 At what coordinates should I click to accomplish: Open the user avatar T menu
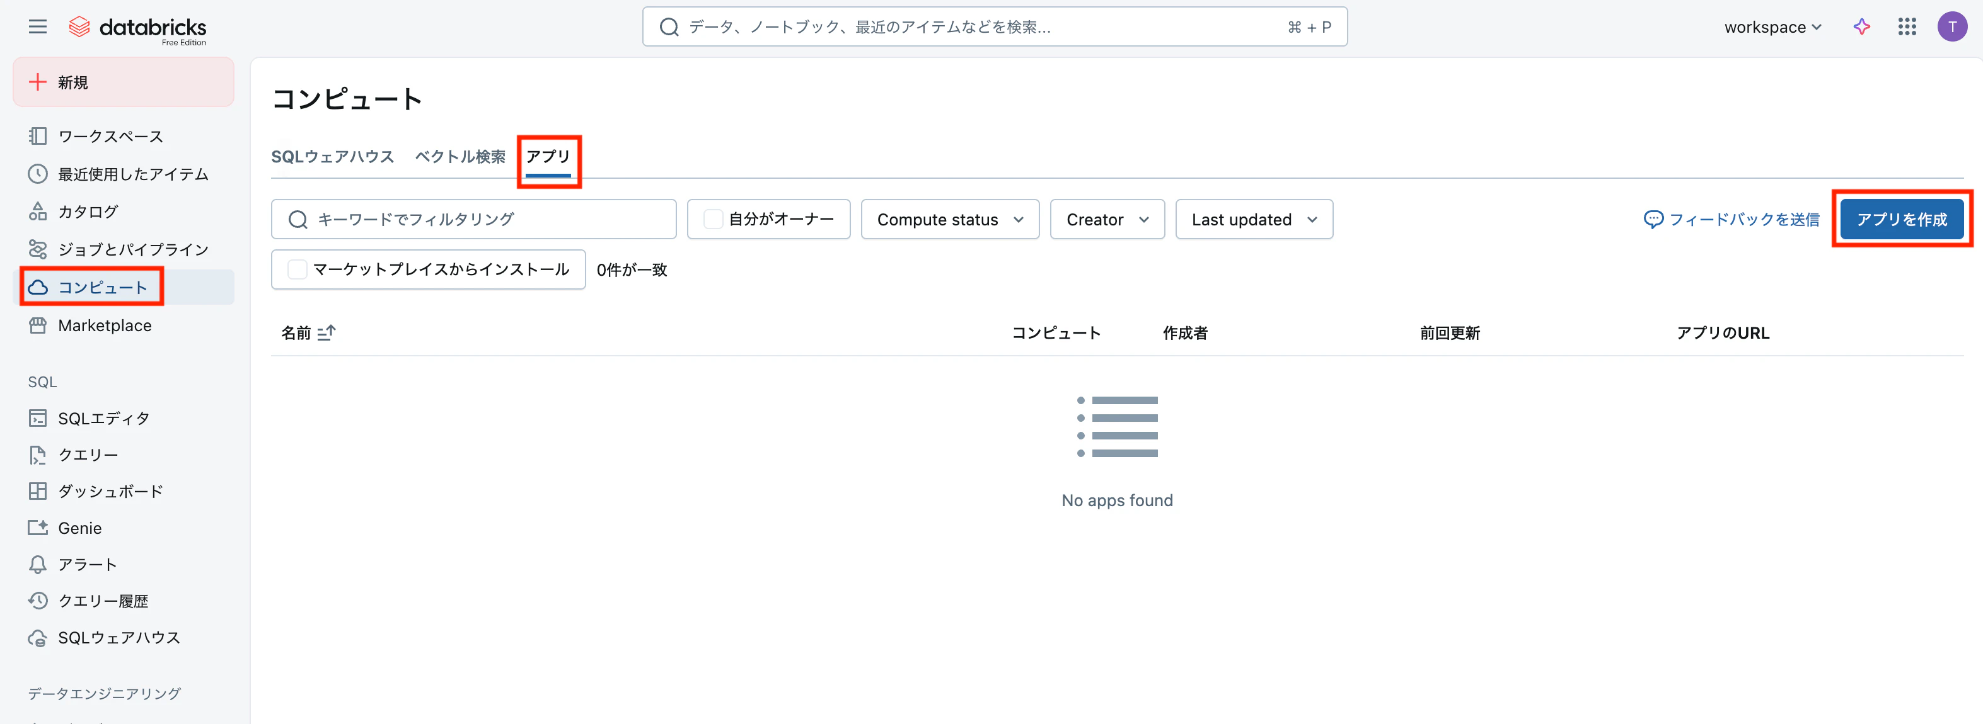coord(1951,27)
